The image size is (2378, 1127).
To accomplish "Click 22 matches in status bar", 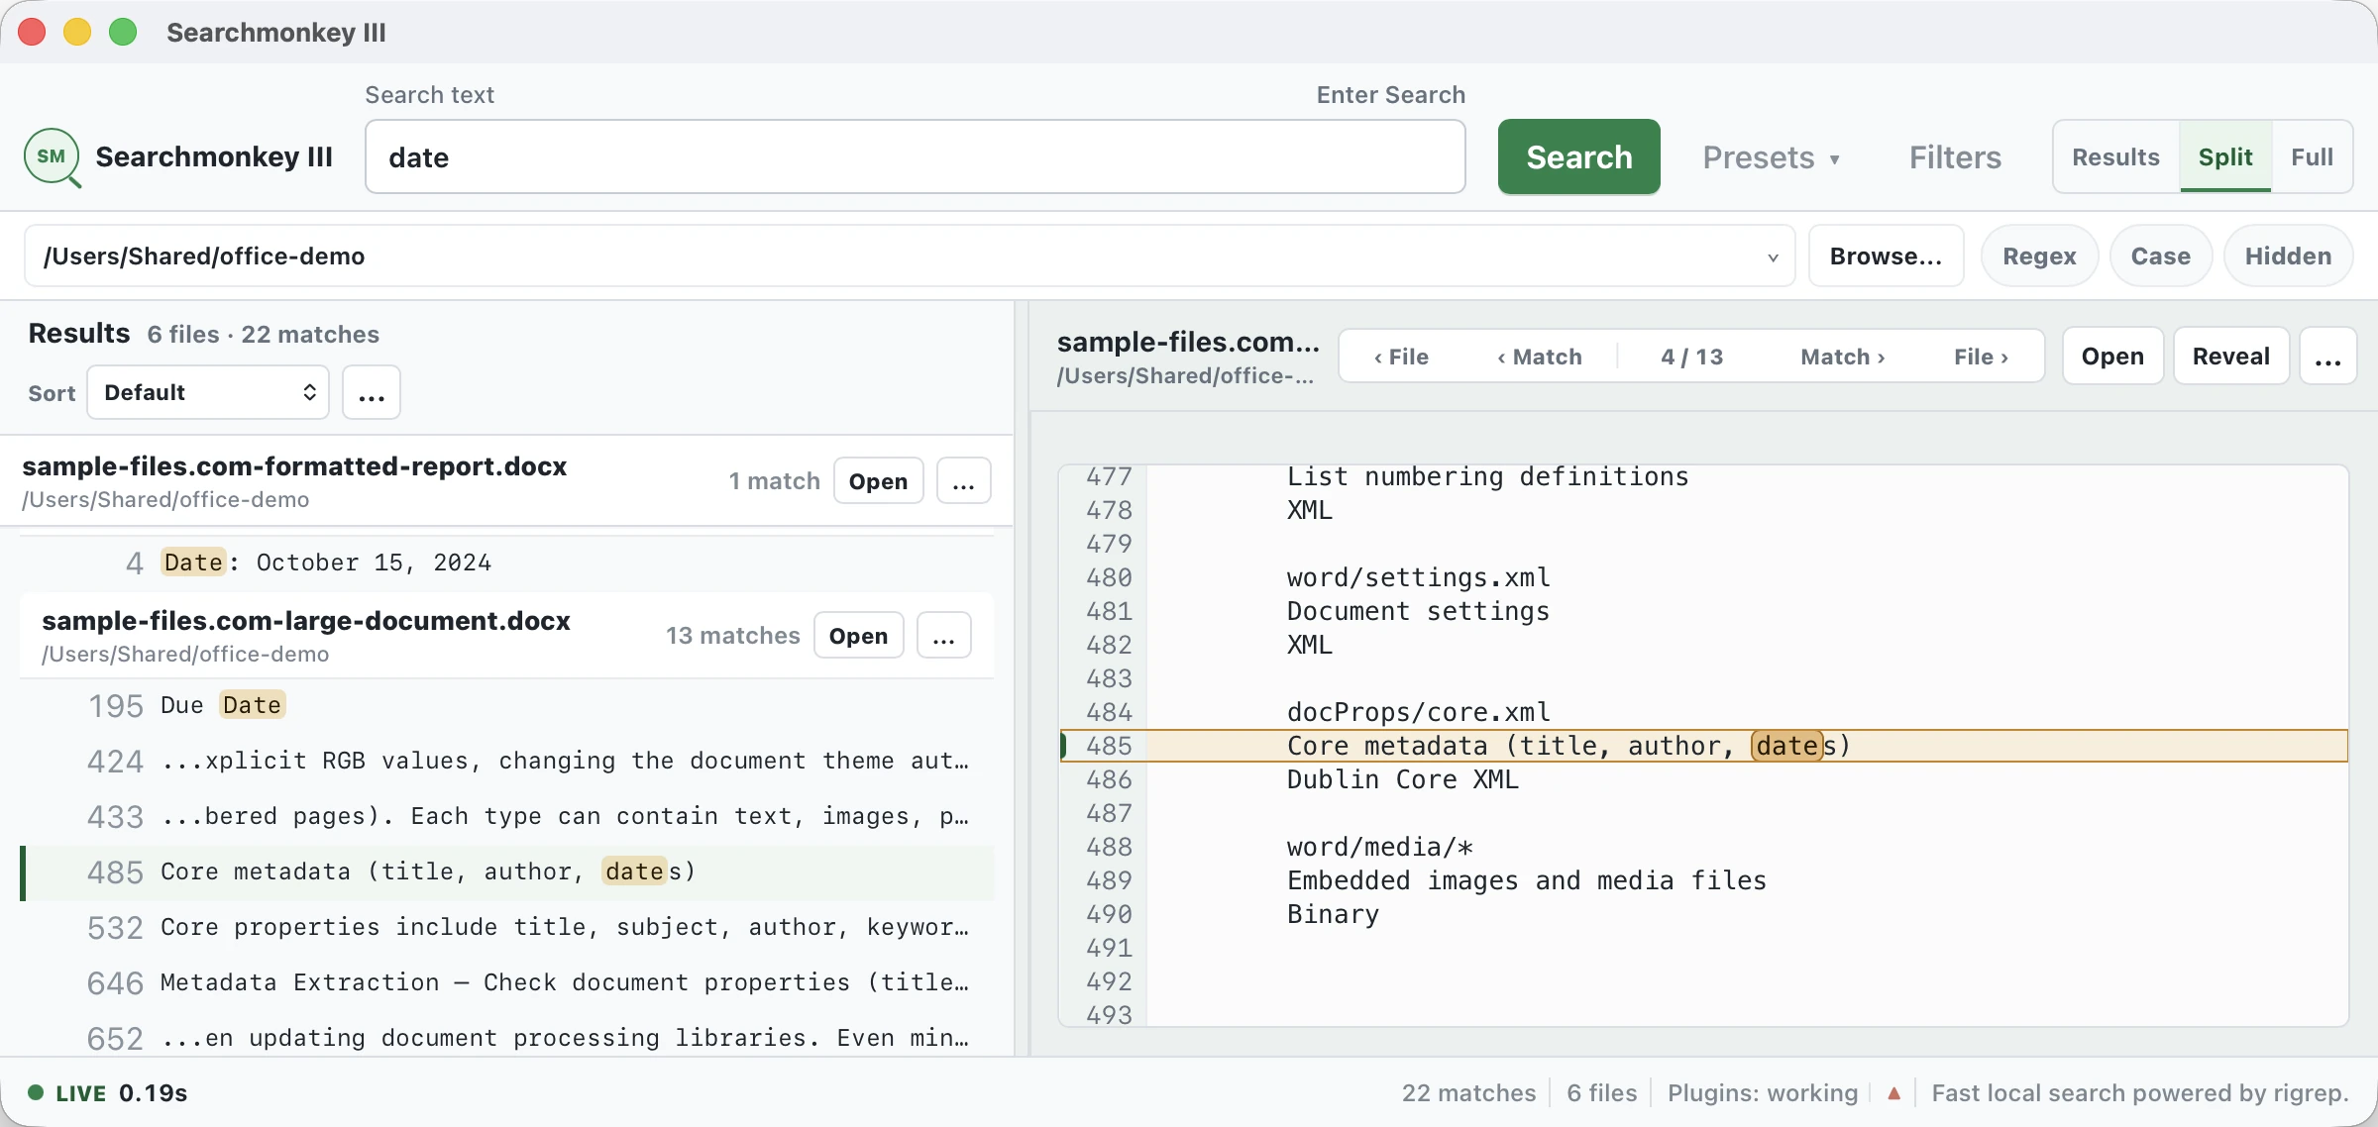I will click(x=1468, y=1093).
